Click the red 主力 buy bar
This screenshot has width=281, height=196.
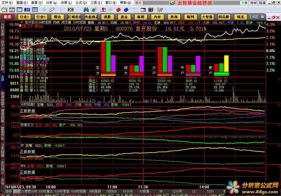click(103, 56)
